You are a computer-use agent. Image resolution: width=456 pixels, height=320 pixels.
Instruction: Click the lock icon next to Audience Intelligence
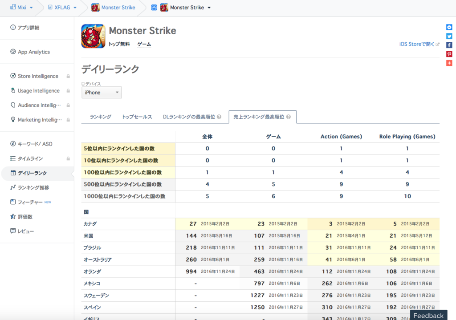68,105
